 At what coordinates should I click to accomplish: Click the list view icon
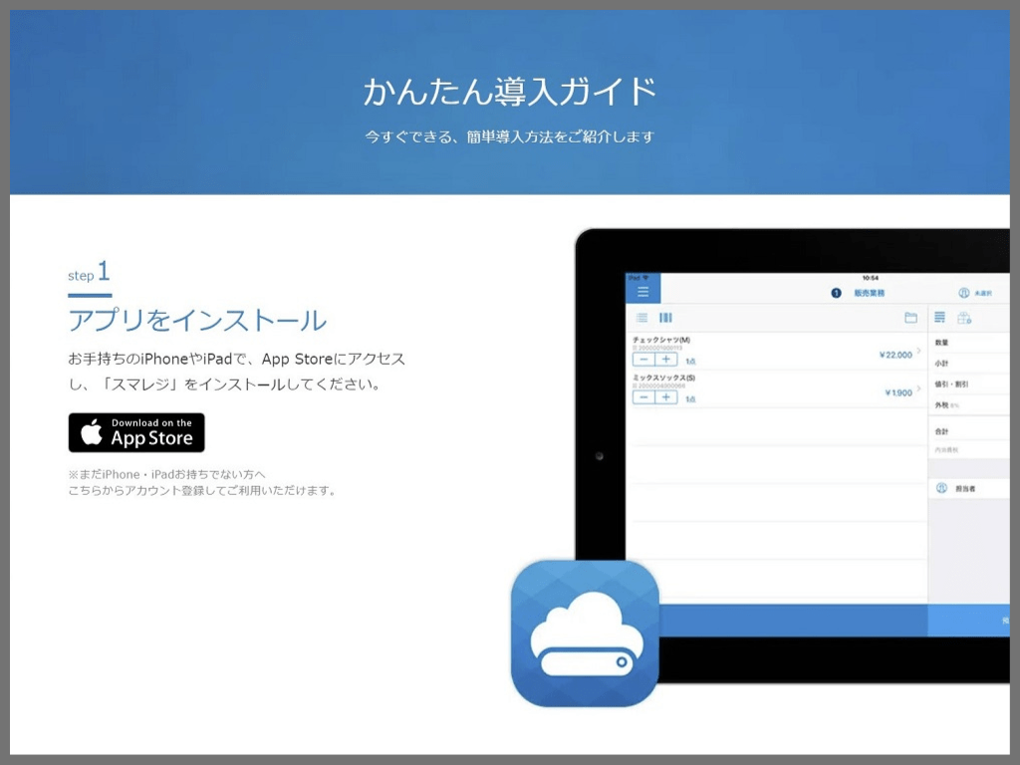click(642, 318)
